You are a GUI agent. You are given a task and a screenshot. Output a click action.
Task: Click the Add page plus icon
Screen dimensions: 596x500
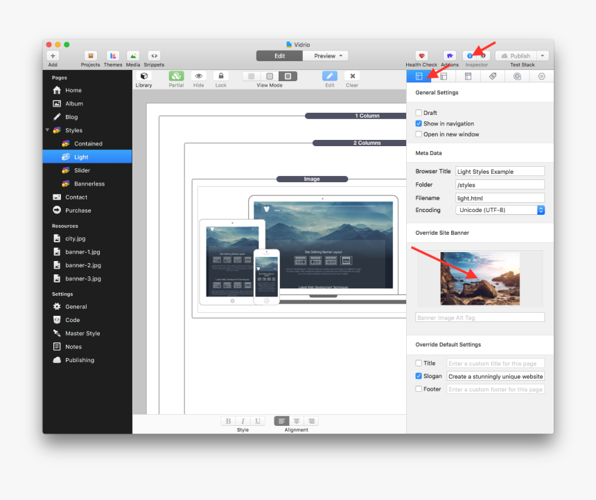[x=53, y=56]
